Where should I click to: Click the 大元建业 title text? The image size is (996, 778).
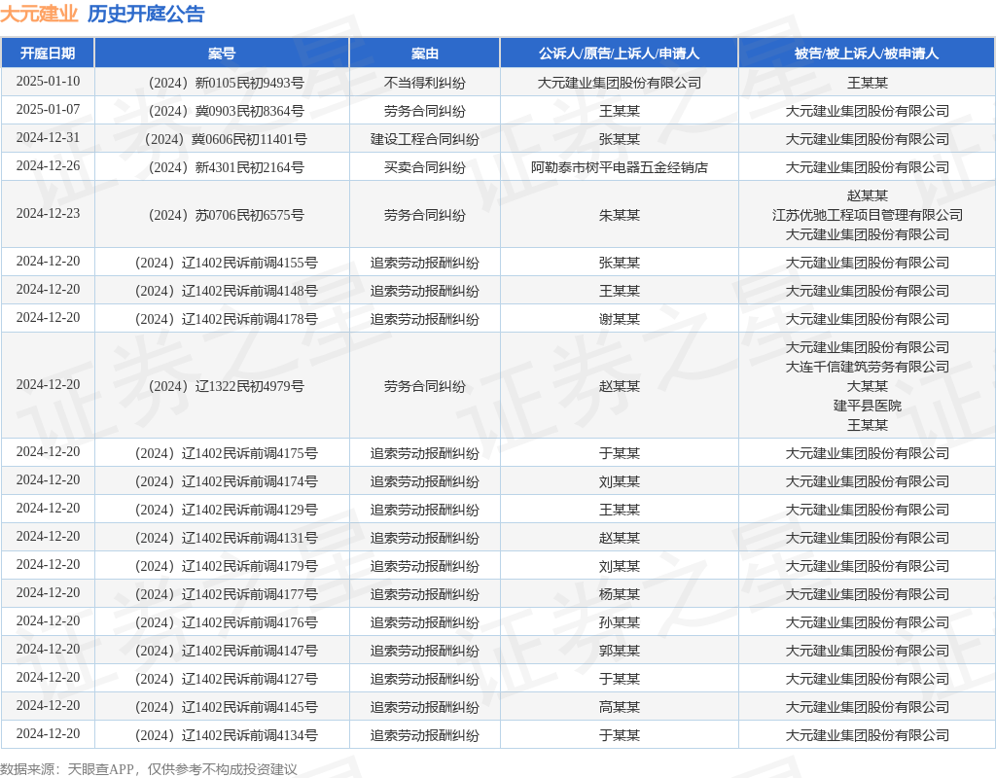pyautogui.click(x=39, y=14)
